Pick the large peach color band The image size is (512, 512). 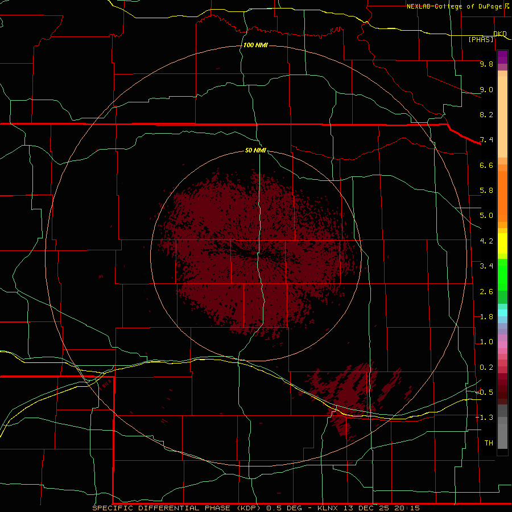(502, 117)
